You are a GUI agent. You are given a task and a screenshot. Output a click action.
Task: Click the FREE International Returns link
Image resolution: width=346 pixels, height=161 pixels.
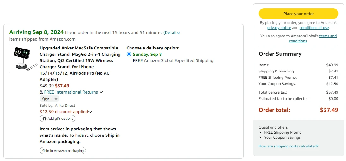pos(71,92)
